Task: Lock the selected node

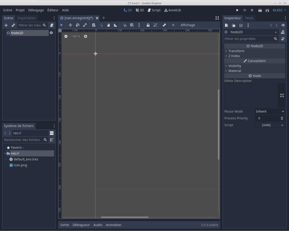Action: click(148, 25)
